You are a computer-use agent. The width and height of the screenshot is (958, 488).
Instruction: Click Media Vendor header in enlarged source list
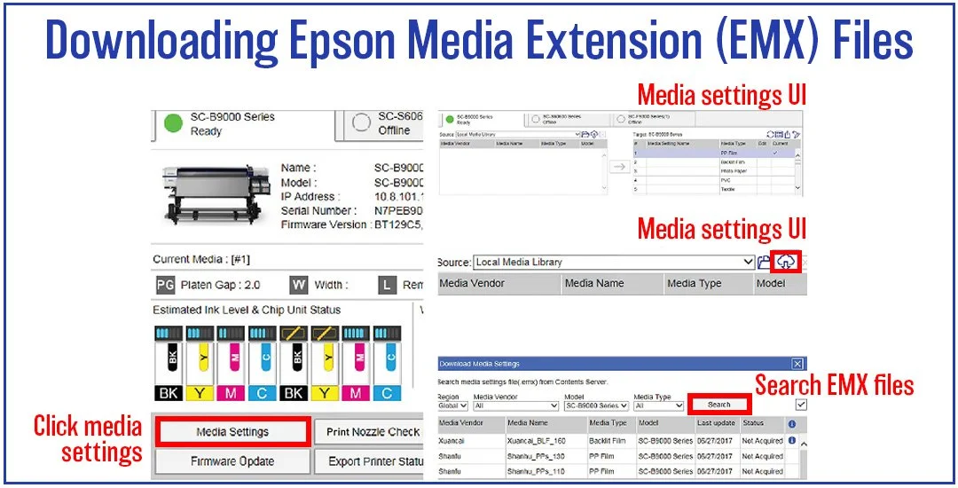click(499, 283)
